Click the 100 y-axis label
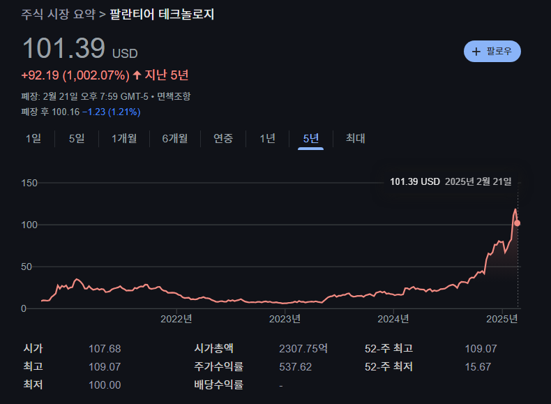This screenshot has height=404, width=551. pyautogui.click(x=29, y=225)
